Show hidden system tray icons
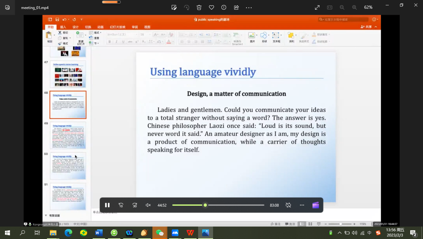The height and width of the screenshot is (239, 423). (339, 233)
